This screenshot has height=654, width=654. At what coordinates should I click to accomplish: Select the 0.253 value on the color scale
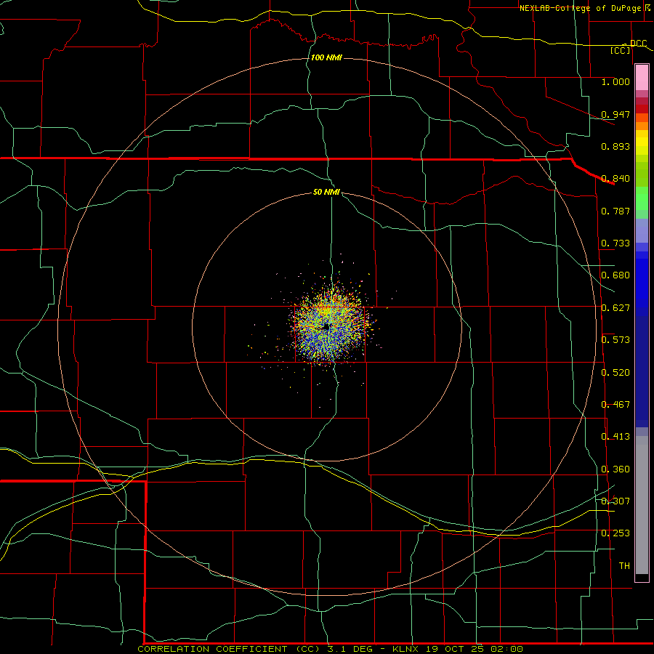pos(615,533)
